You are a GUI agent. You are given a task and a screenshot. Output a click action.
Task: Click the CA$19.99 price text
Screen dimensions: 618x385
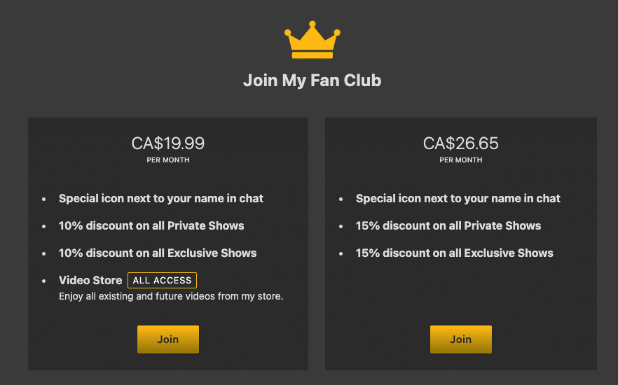168,143
